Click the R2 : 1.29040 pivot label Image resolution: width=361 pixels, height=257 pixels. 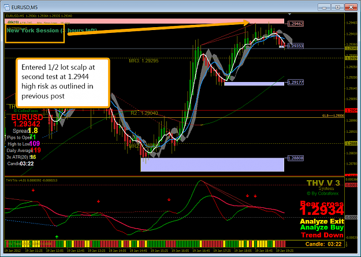click(x=144, y=113)
